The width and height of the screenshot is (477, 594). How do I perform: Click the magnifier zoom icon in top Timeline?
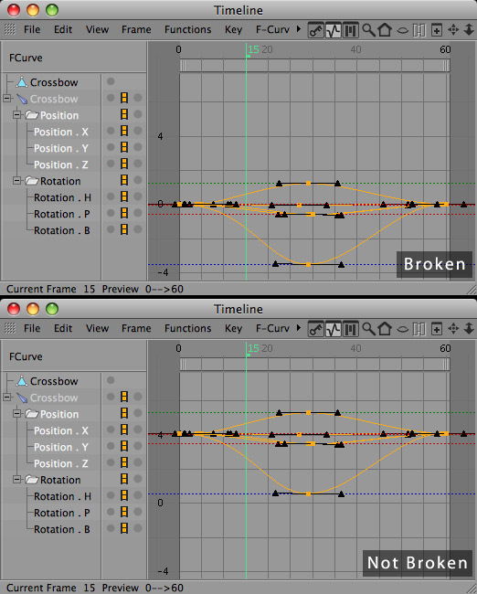click(x=368, y=30)
